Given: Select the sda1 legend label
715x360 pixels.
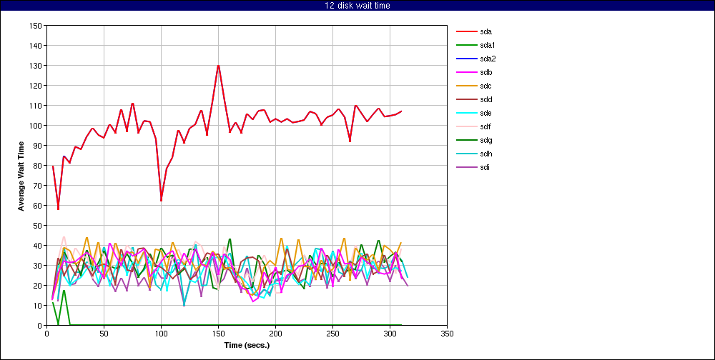Looking at the screenshot, I should click(x=488, y=45).
